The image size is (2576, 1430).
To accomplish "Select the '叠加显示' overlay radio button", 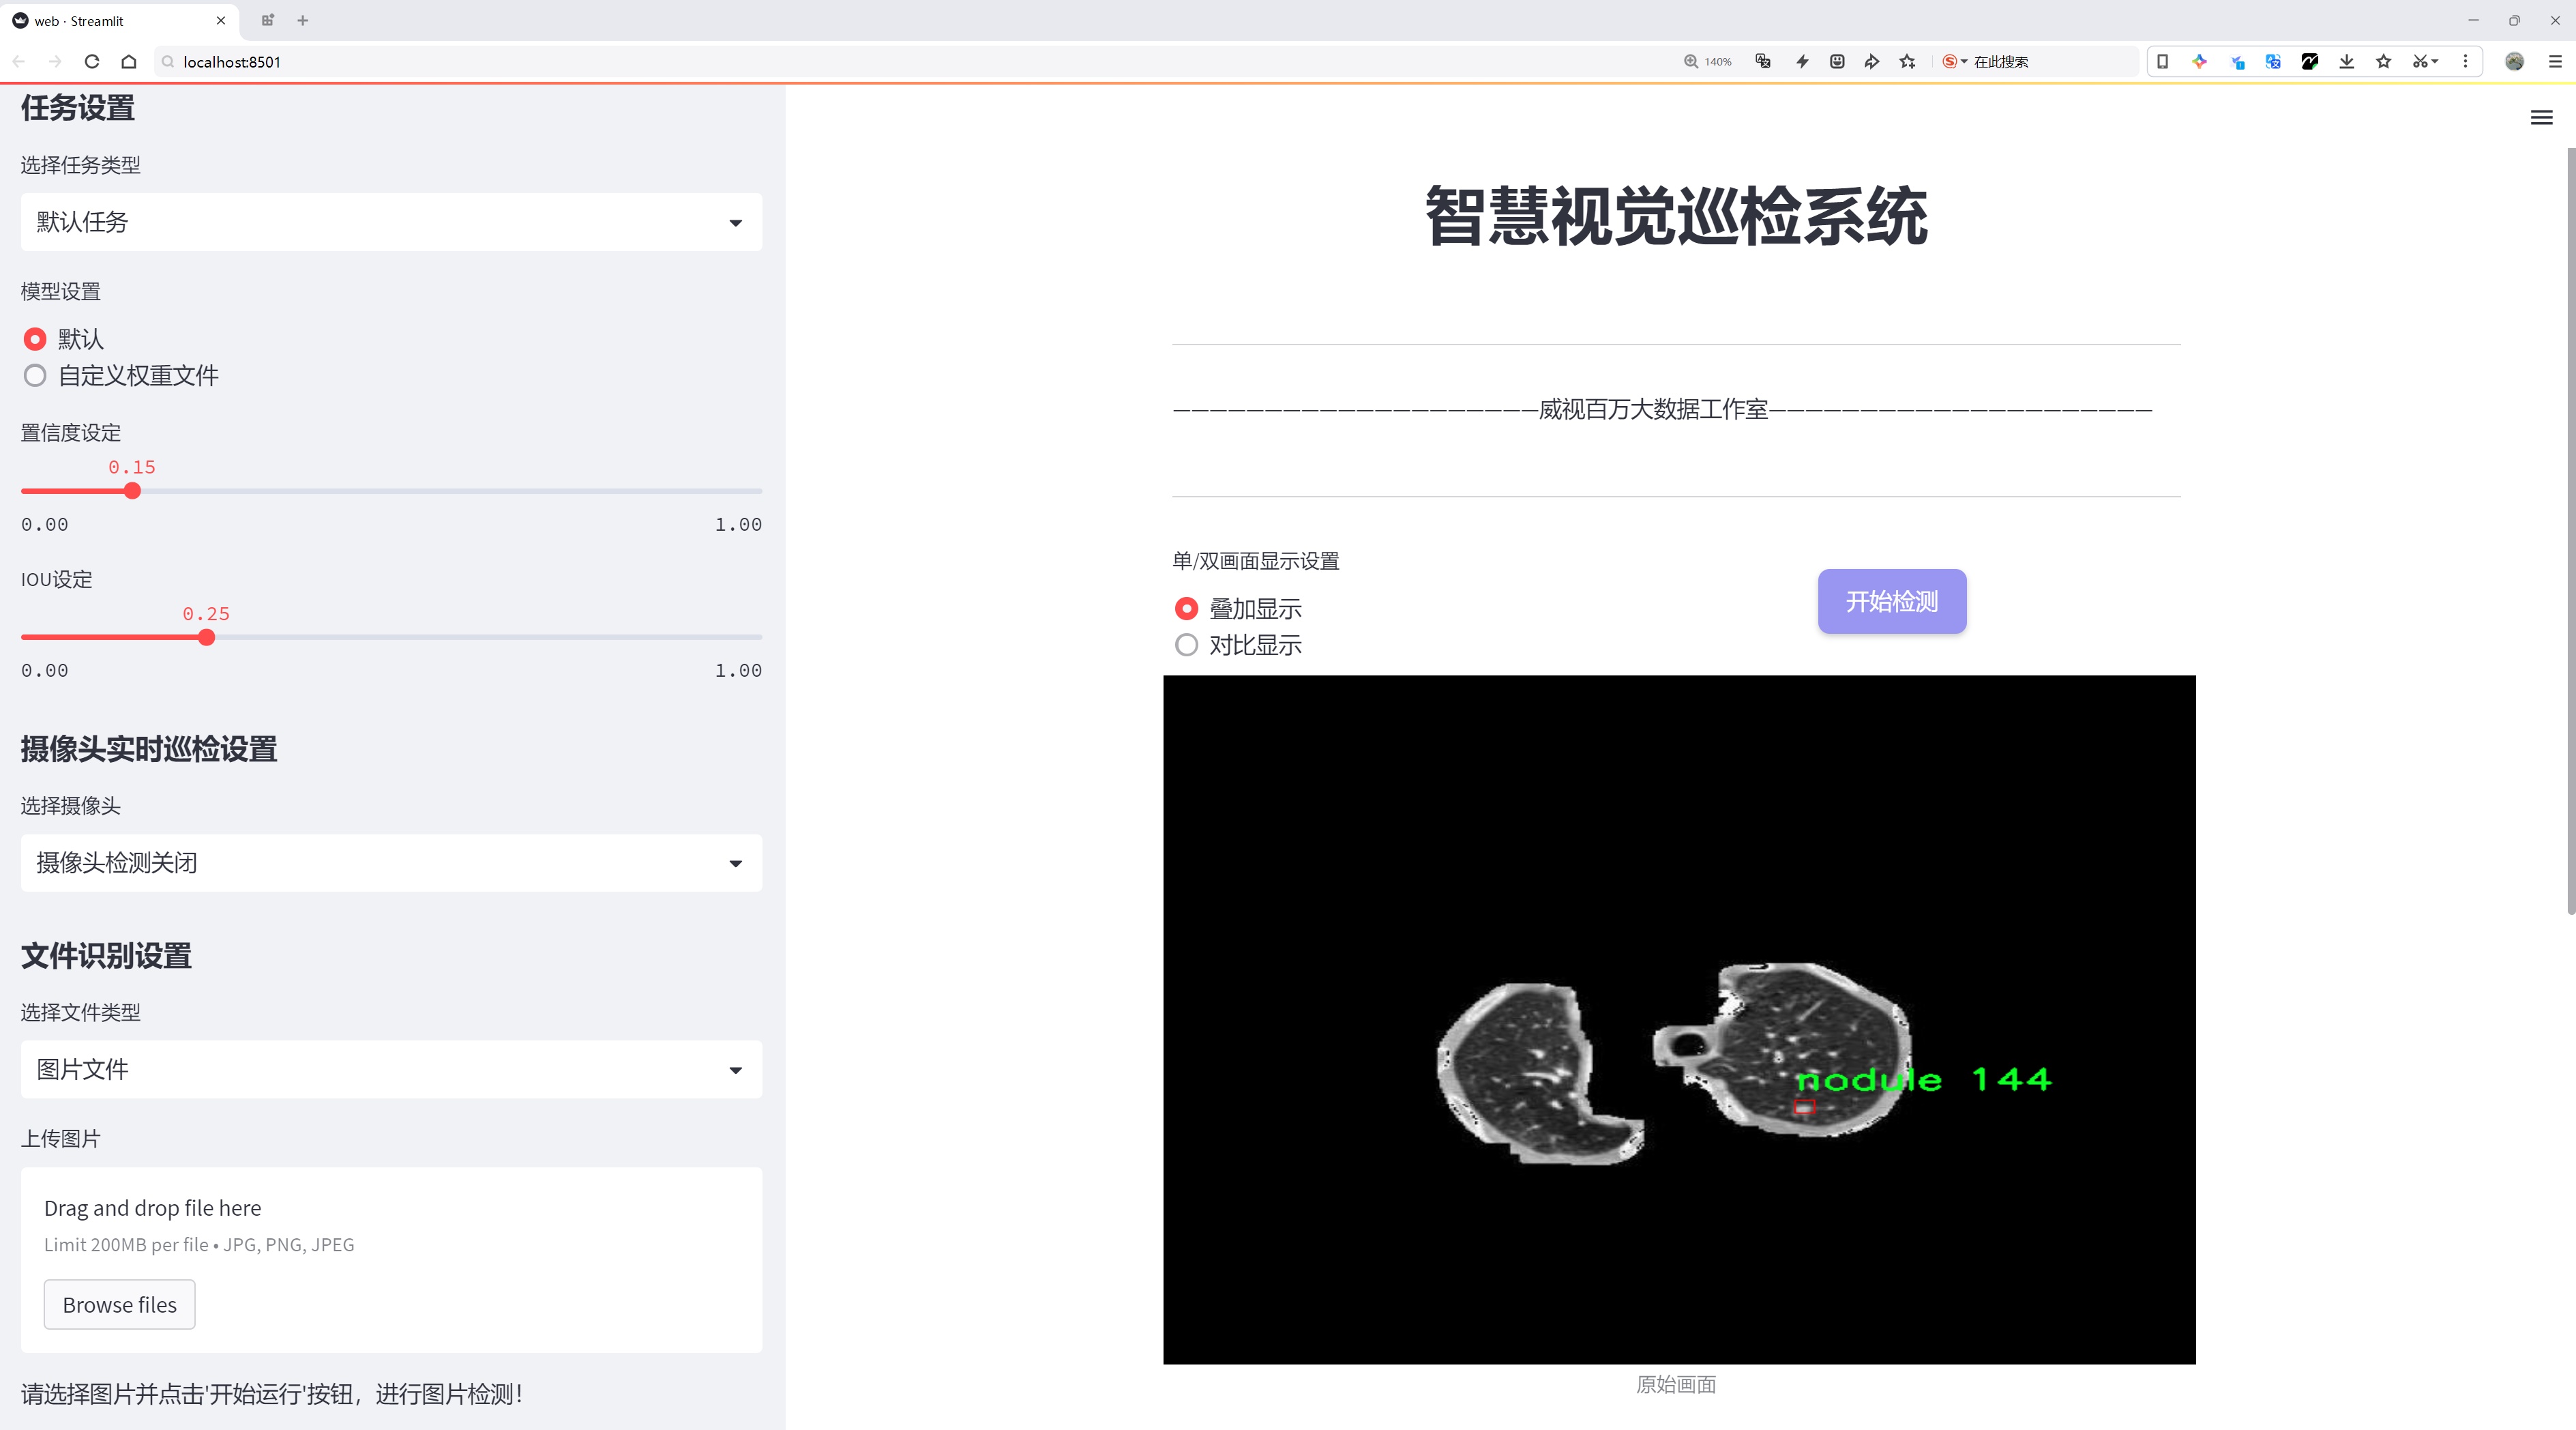I will tap(1186, 608).
